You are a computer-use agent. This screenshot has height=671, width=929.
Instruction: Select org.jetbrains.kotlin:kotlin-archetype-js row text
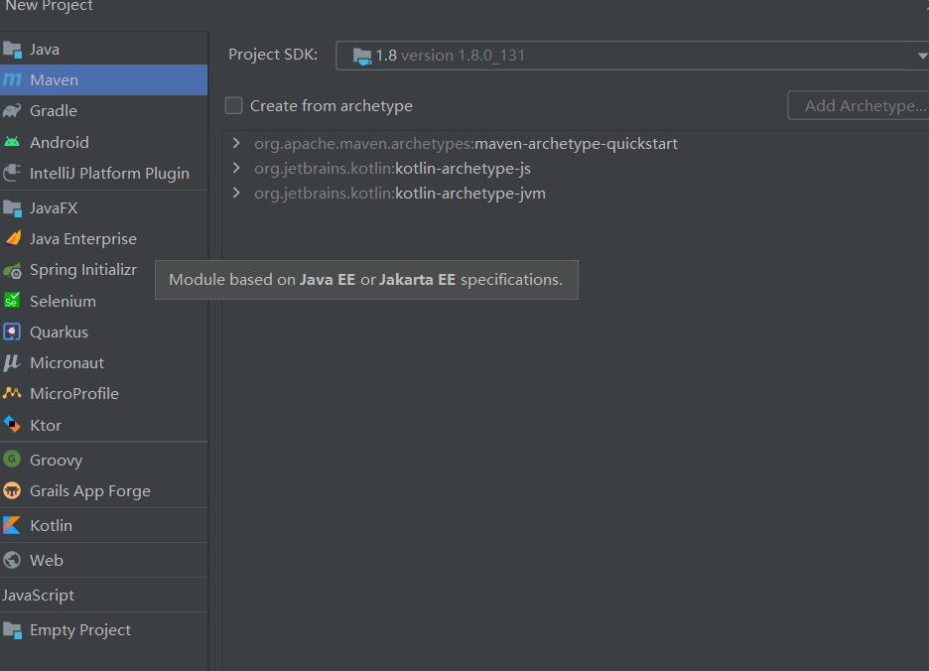[392, 169]
